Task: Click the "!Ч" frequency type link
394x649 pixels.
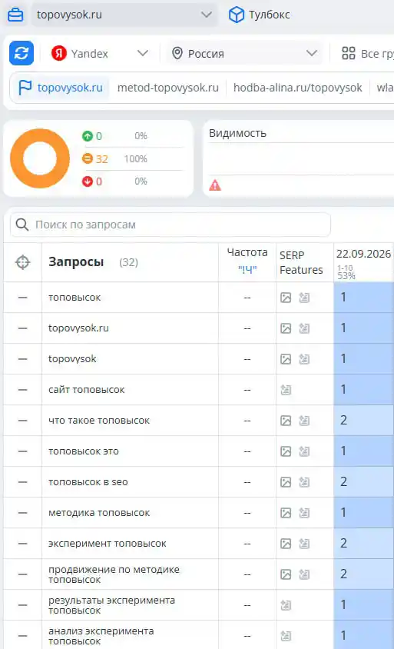Action: tap(247, 270)
